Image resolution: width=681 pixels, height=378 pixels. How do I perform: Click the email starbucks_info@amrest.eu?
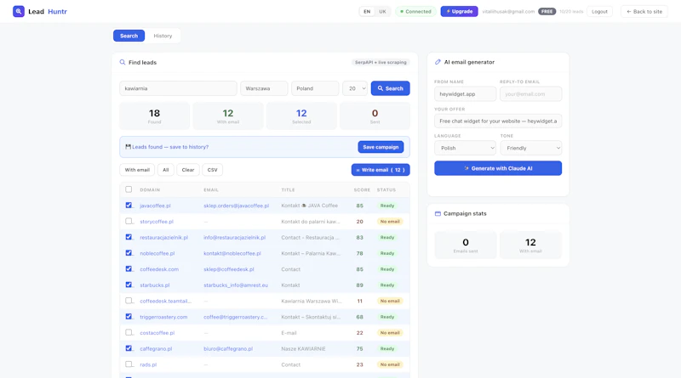236,285
